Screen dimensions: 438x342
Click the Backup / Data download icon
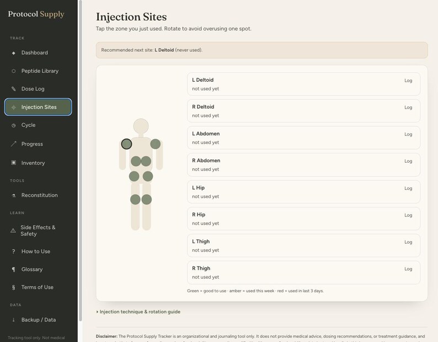[13, 319]
